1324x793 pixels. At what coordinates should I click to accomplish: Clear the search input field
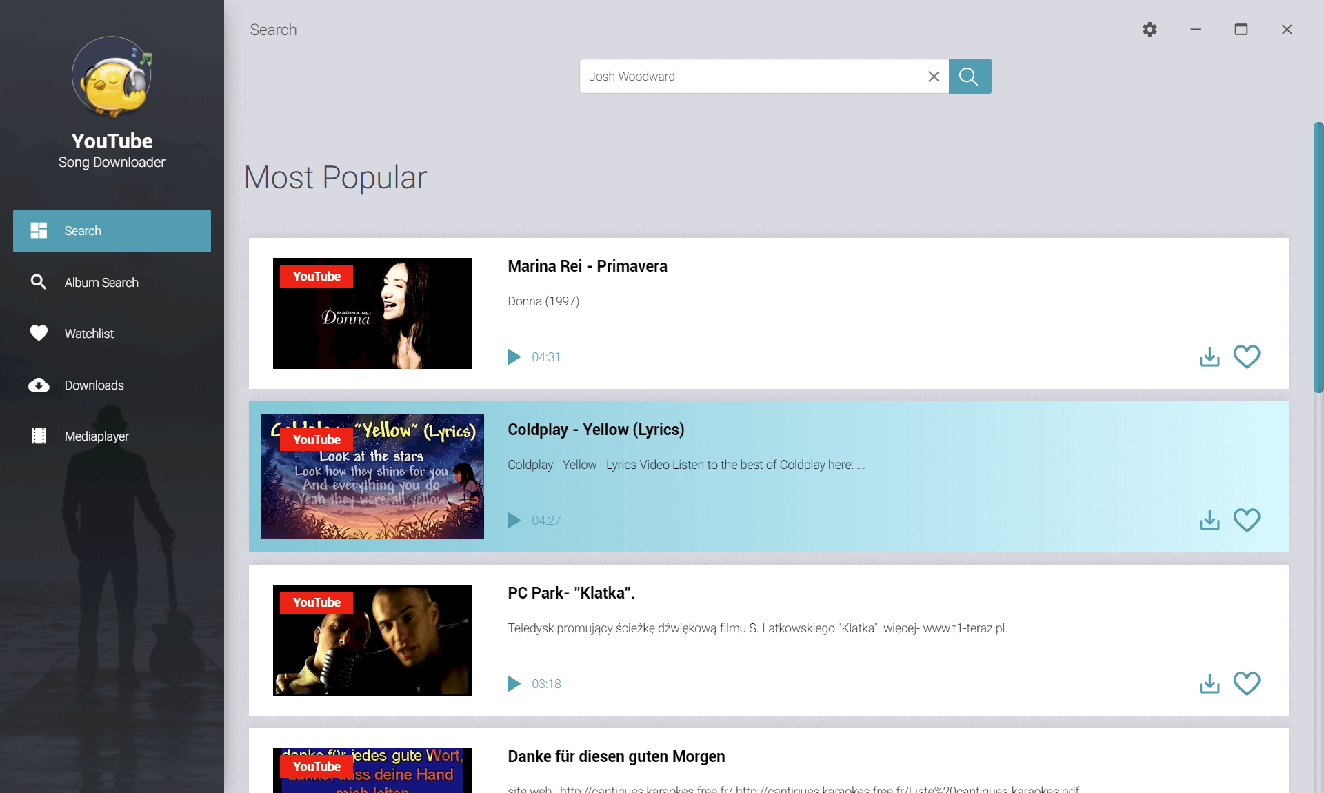pos(932,76)
